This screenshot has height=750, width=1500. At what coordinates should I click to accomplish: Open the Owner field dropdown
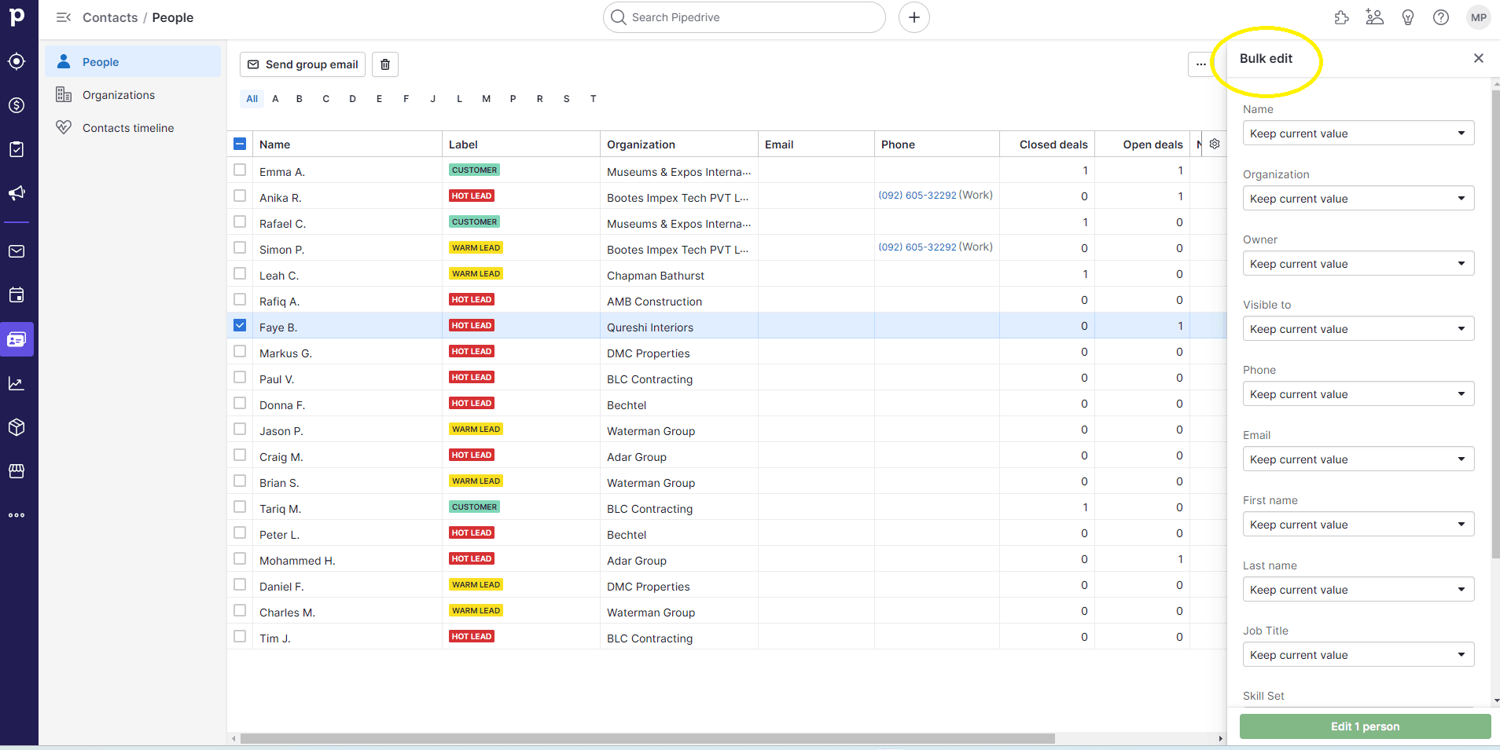(x=1358, y=264)
